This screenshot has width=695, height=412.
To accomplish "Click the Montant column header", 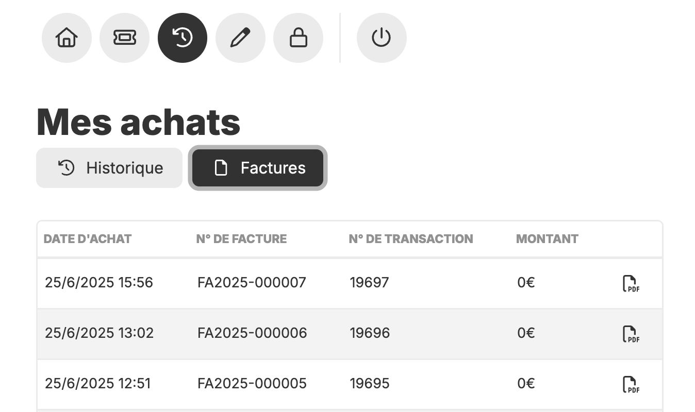I will click(547, 239).
